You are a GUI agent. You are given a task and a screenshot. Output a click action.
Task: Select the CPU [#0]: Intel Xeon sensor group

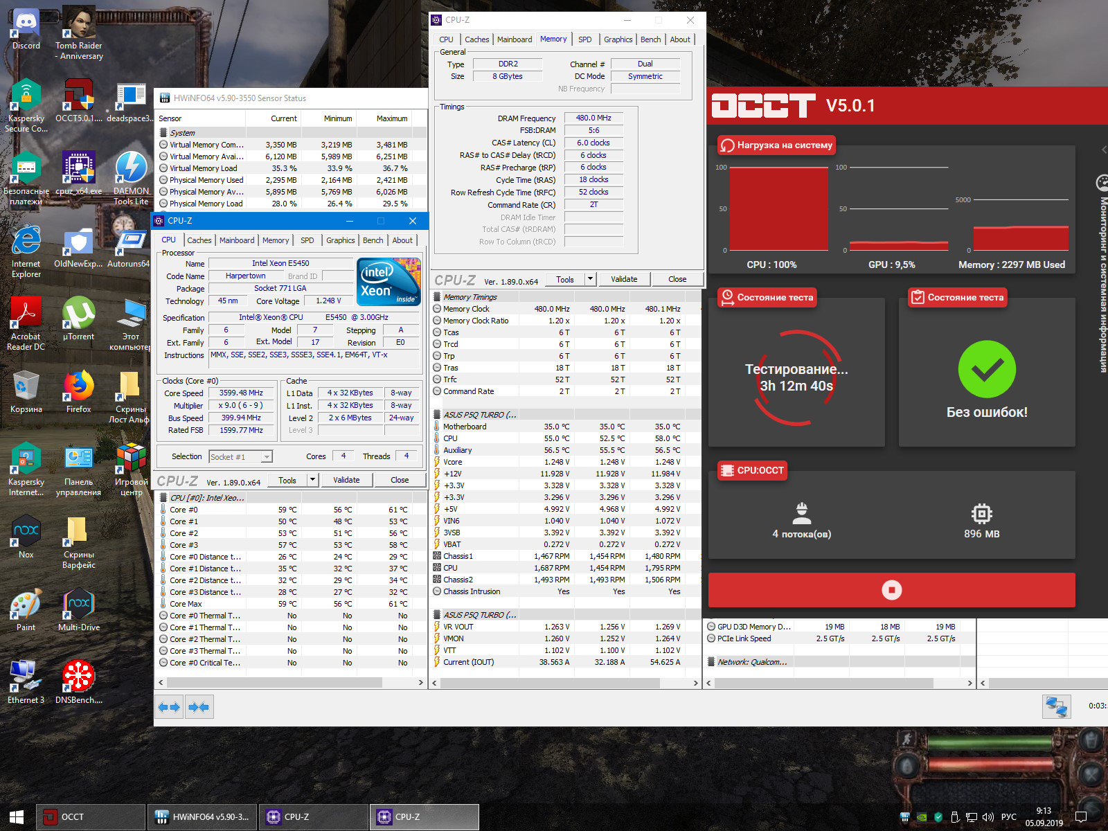pos(292,498)
